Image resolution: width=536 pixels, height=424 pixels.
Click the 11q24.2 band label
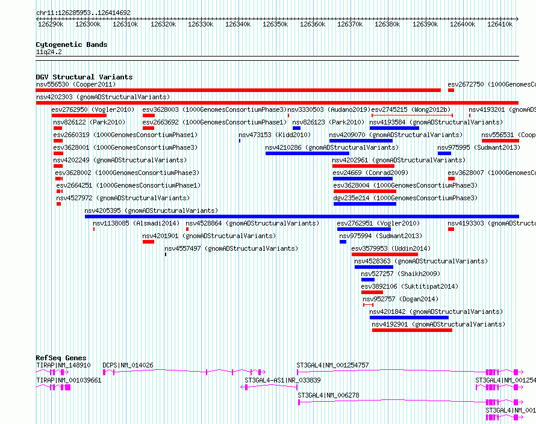click(x=49, y=52)
